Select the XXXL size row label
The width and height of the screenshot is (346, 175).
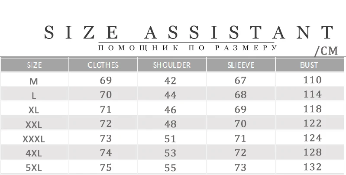click(x=33, y=139)
